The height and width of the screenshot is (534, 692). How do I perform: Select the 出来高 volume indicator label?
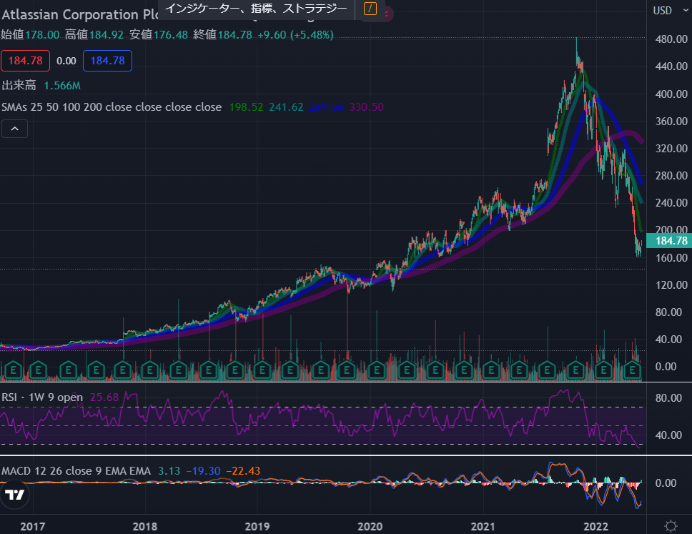19,85
